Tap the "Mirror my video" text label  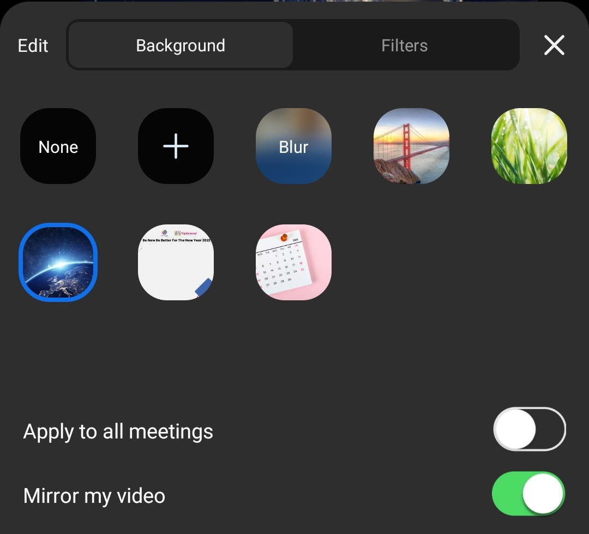tap(94, 496)
